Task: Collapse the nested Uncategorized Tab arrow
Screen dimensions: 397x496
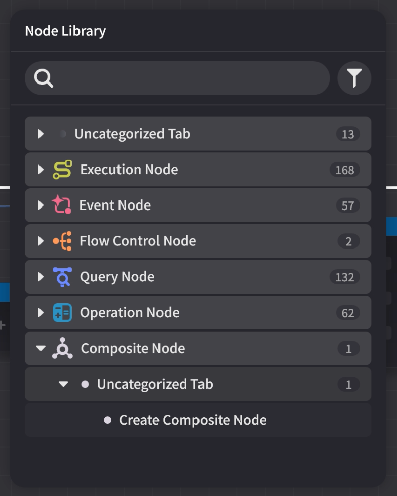Action: [63, 384]
